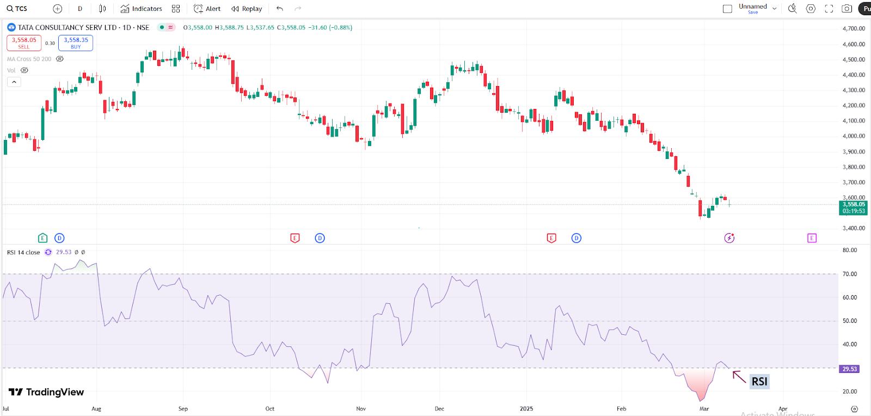Click the RSI refresh circular icon
This screenshot has height=416, width=871.
[x=48, y=252]
